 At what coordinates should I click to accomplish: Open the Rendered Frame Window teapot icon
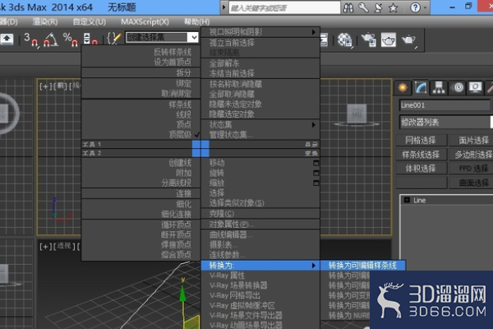[389, 40]
